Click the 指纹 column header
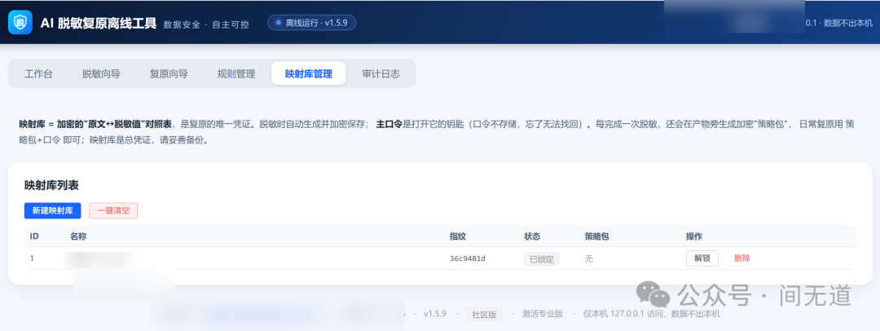Image resolution: width=880 pixels, height=331 pixels. (457, 236)
